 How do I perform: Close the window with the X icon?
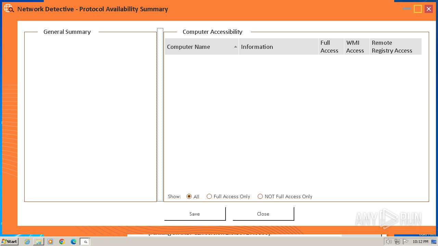(429, 9)
